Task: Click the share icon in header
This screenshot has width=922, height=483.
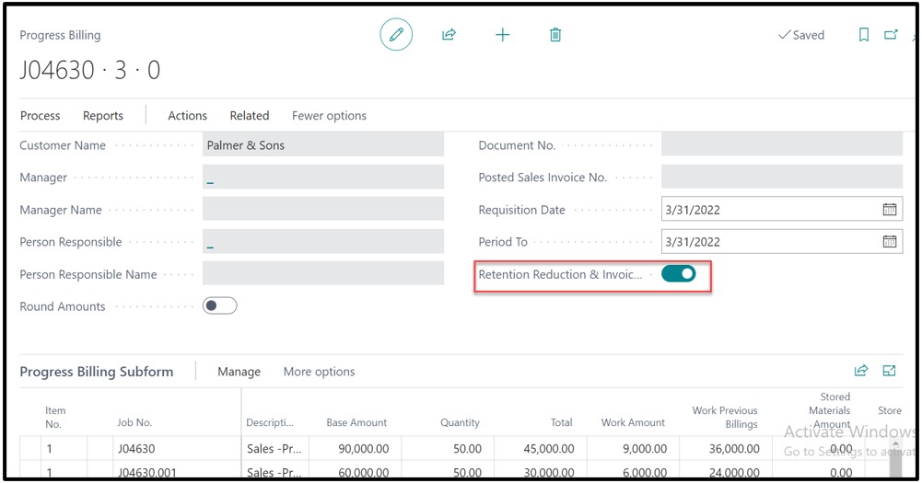Action: pos(449,35)
